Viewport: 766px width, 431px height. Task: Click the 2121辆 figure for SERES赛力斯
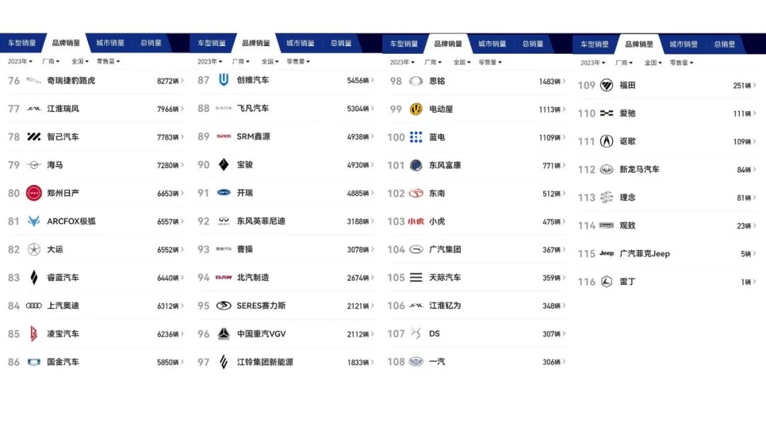pos(357,306)
